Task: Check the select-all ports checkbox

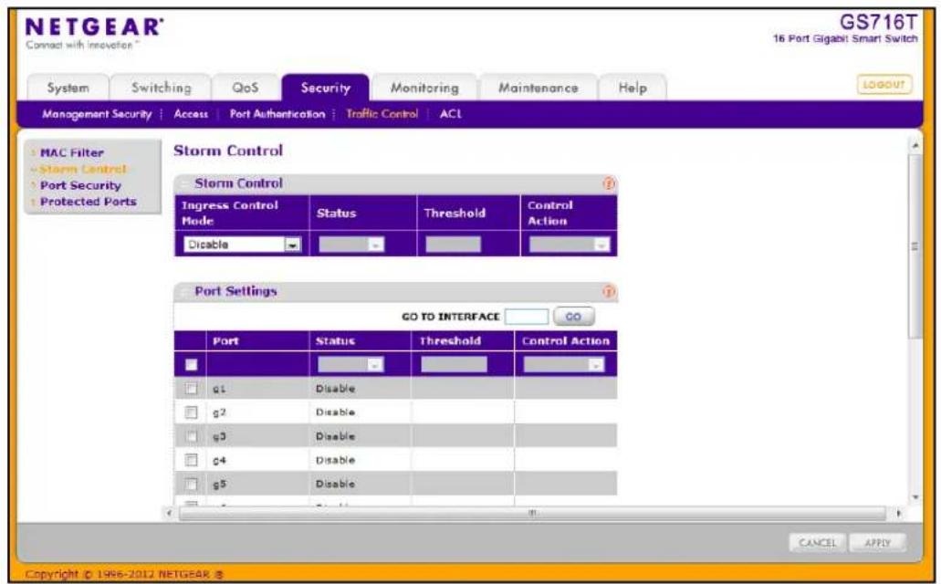Action: (x=191, y=364)
